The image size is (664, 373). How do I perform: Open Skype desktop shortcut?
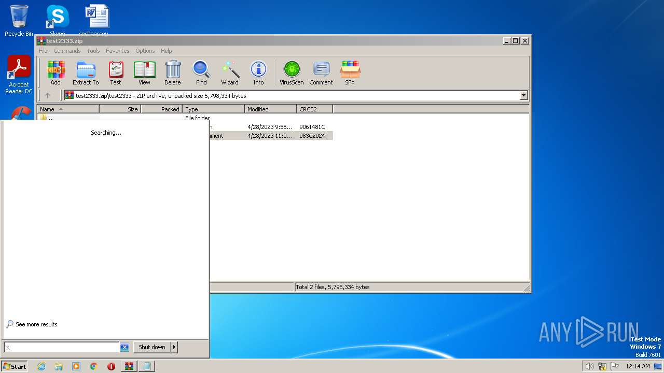point(57,20)
